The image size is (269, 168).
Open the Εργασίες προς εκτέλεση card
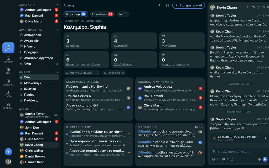point(86,60)
